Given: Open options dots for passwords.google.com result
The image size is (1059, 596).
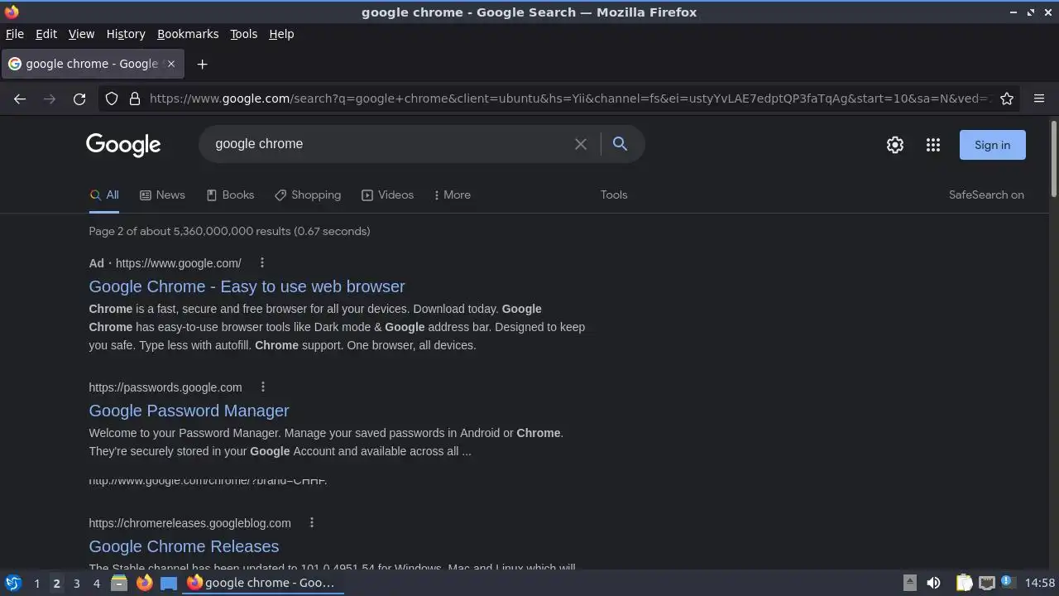Looking at the screenshot, I should coord(263,387).
